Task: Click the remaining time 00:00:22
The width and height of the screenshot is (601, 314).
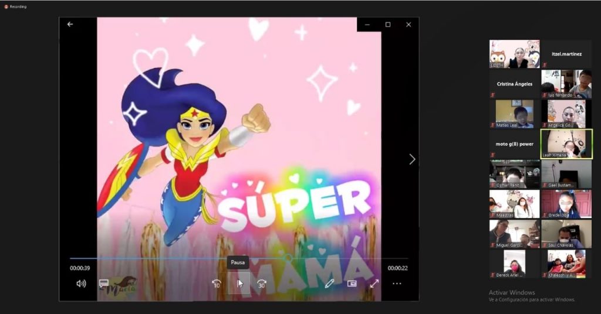Action: 397,268
